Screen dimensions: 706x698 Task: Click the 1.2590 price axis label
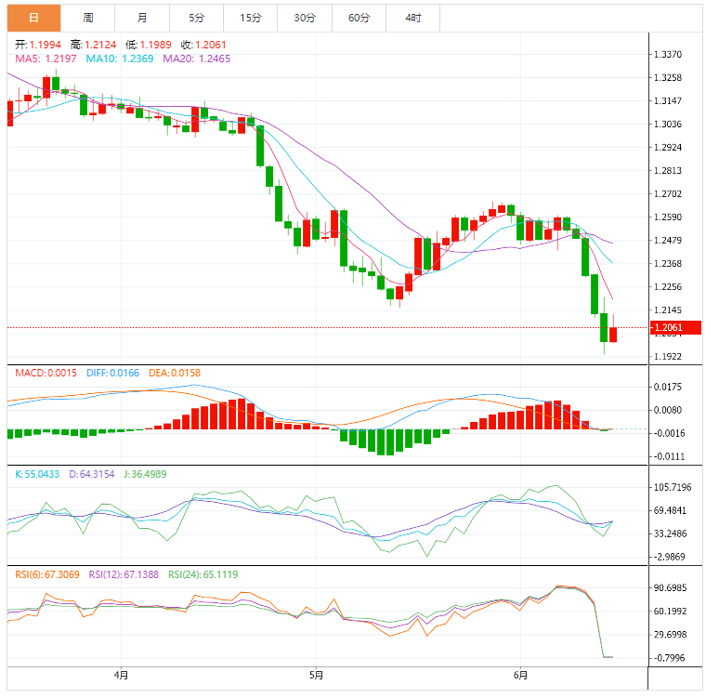pyautogui.click(x=668, y=217)
